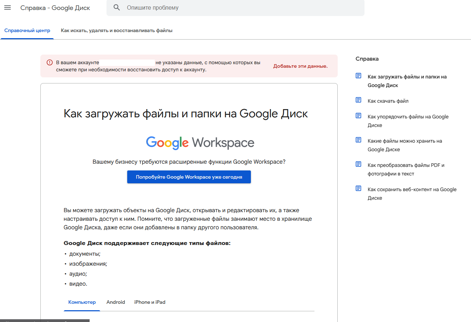The width and height of the screenshot is (471, 322).
Task: Click 'Вашему бизнесу требуются расширенные функции' text
Action: pyautogui.click(x=189, y=162)
